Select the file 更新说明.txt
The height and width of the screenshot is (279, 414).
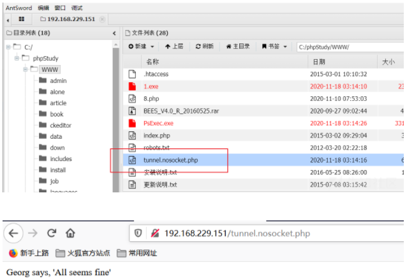pyautogui.click(x=160, y=185)
